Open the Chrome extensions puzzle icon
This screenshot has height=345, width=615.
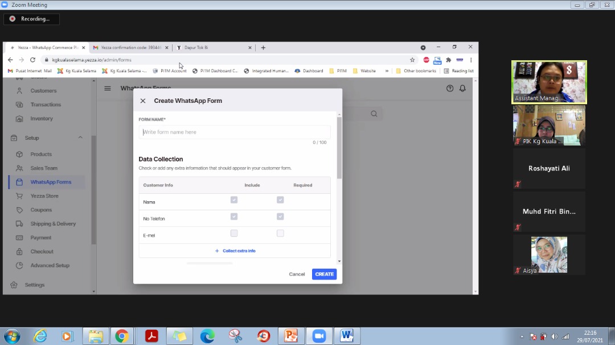click(x=448, y=60)
